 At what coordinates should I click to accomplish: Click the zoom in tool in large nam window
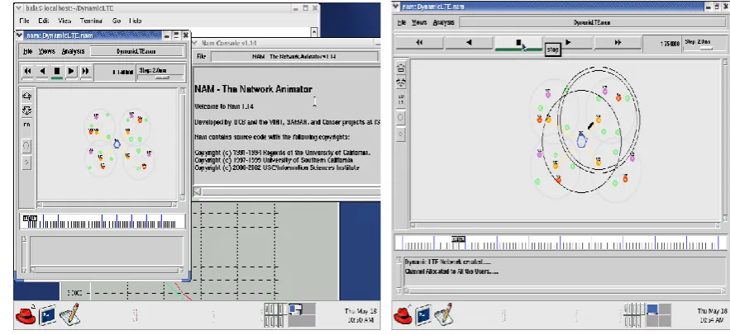click(401, 68)
